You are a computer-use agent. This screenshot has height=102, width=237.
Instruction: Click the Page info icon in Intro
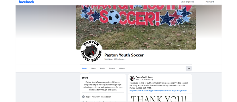(x=84, y=97)
